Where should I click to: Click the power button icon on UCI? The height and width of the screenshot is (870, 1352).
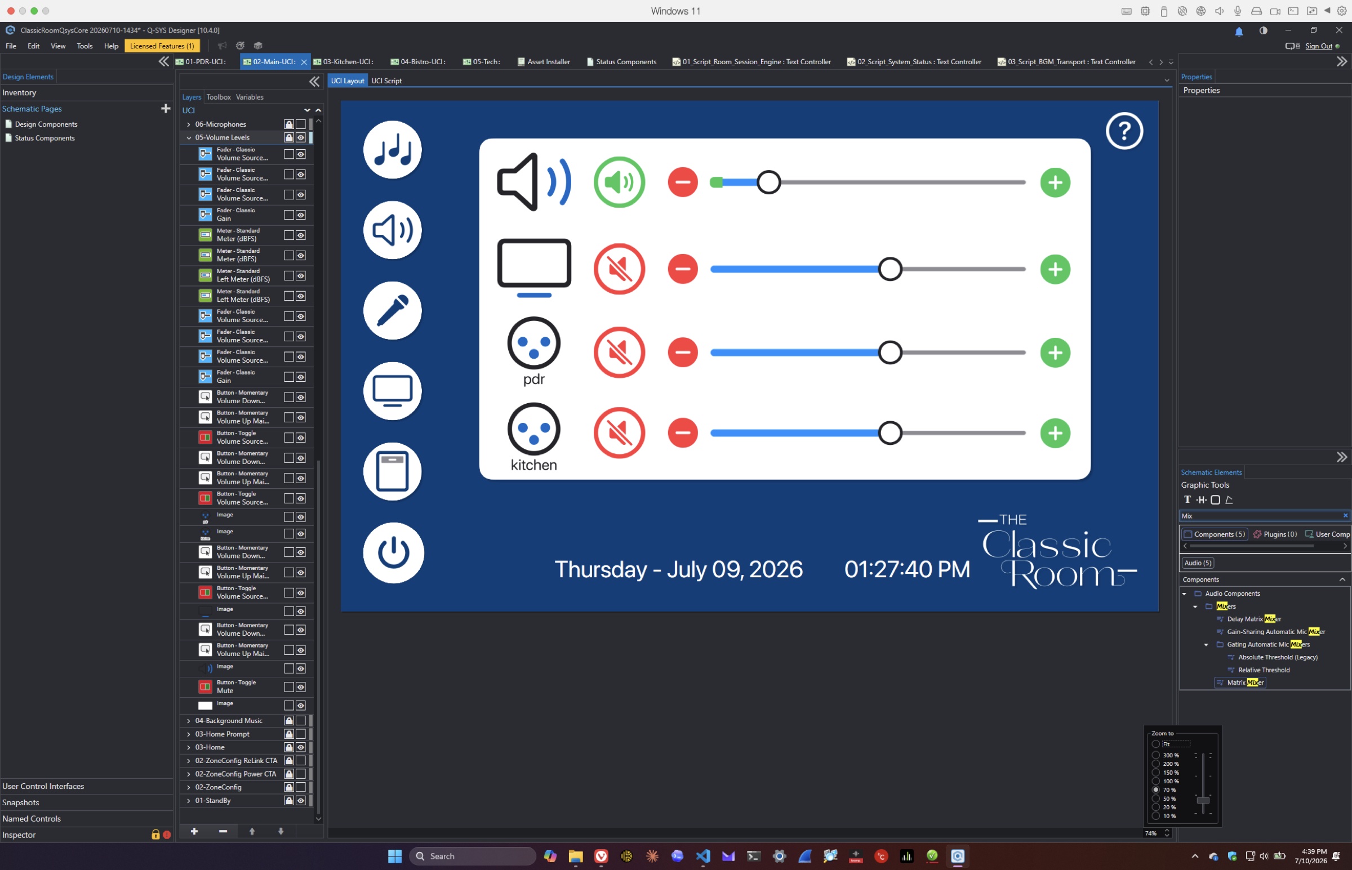(x=393, y=552)
